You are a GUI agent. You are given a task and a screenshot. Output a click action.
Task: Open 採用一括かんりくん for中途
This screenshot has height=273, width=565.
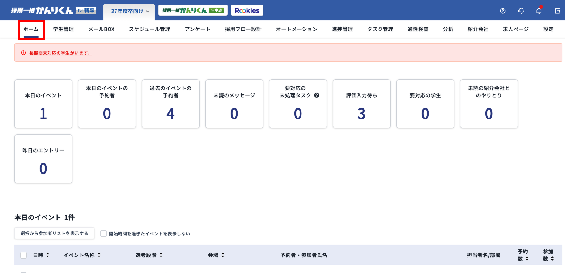point(193,10)
